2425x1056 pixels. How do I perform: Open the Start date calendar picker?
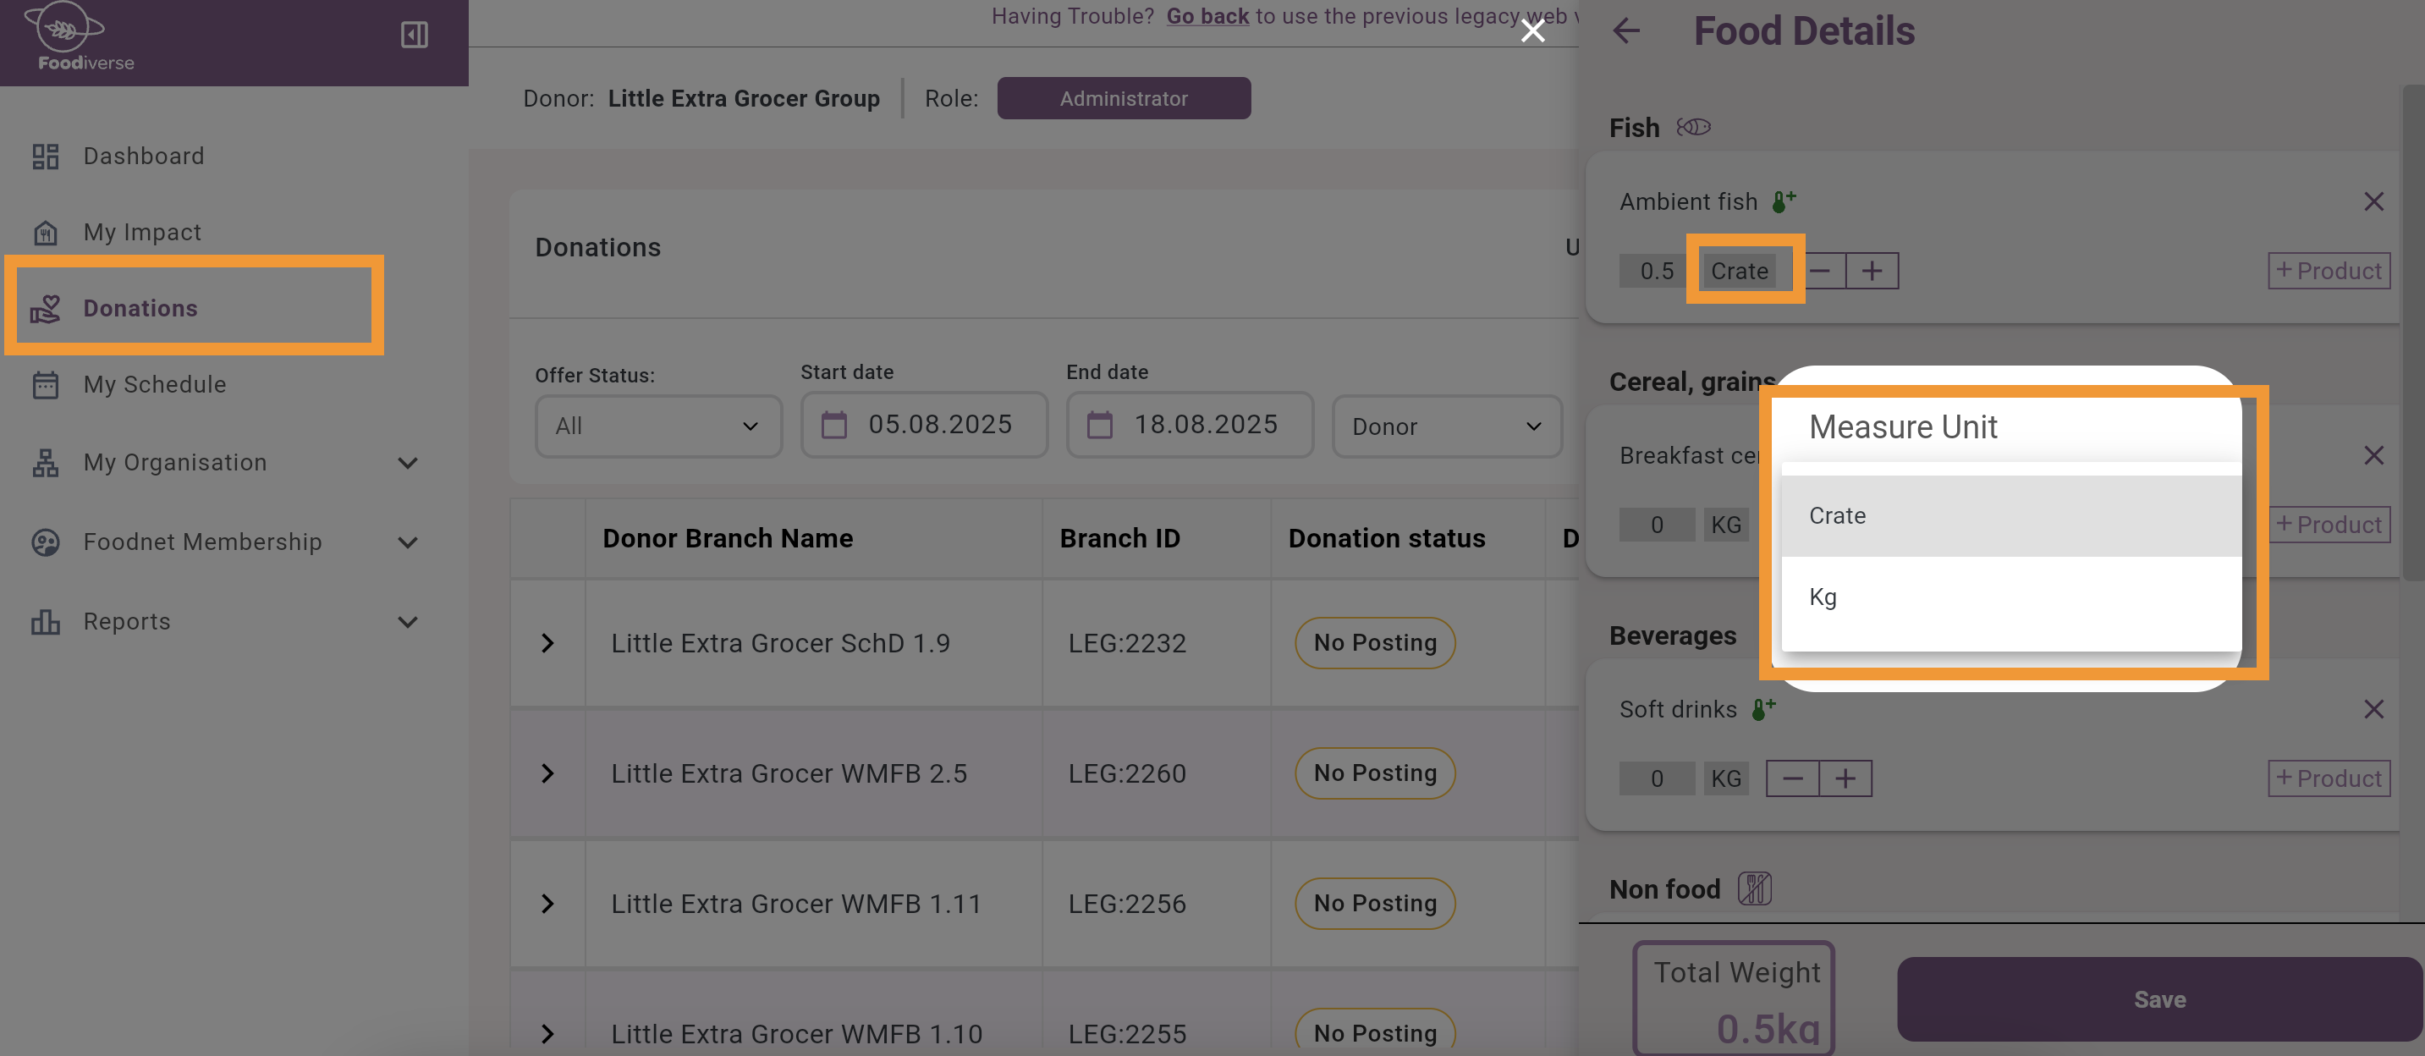834,426
